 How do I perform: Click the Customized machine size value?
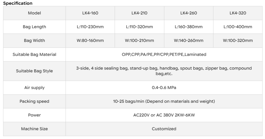point(164,129)
